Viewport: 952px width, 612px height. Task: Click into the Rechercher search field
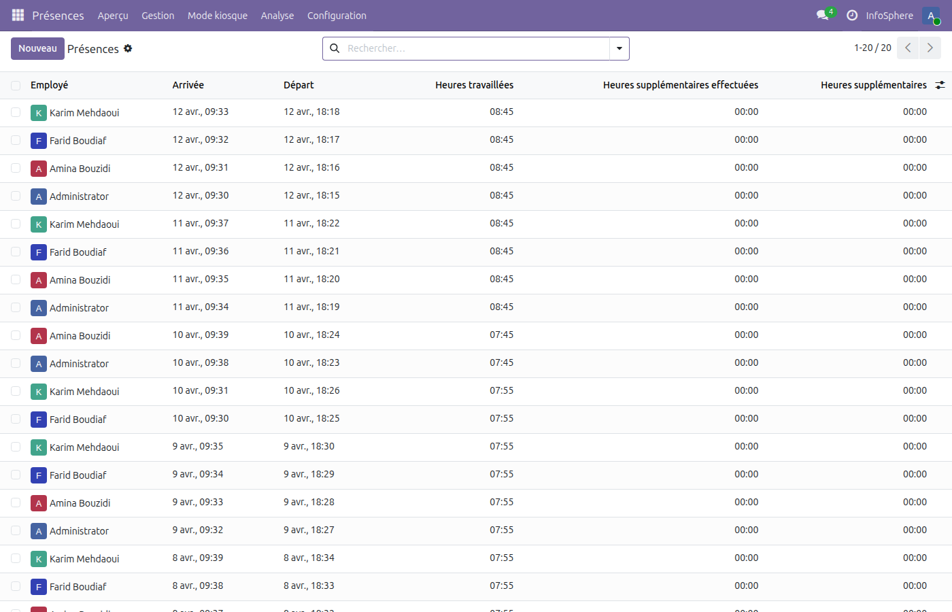coord(476,48)
